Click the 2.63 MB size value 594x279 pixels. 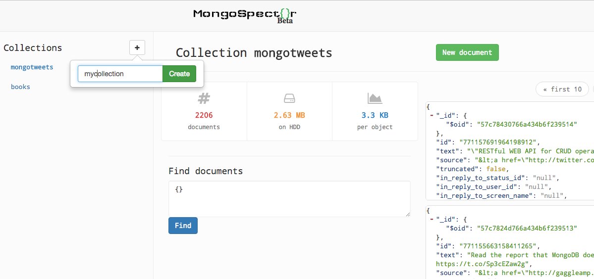pos(289,115)
